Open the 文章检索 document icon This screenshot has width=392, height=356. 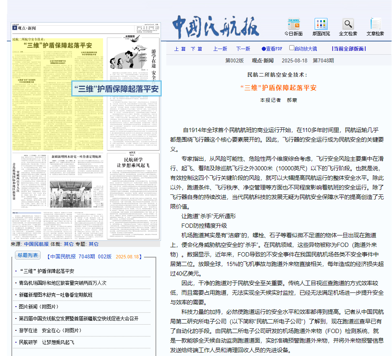pyautogui.click(x=375, y=27)
